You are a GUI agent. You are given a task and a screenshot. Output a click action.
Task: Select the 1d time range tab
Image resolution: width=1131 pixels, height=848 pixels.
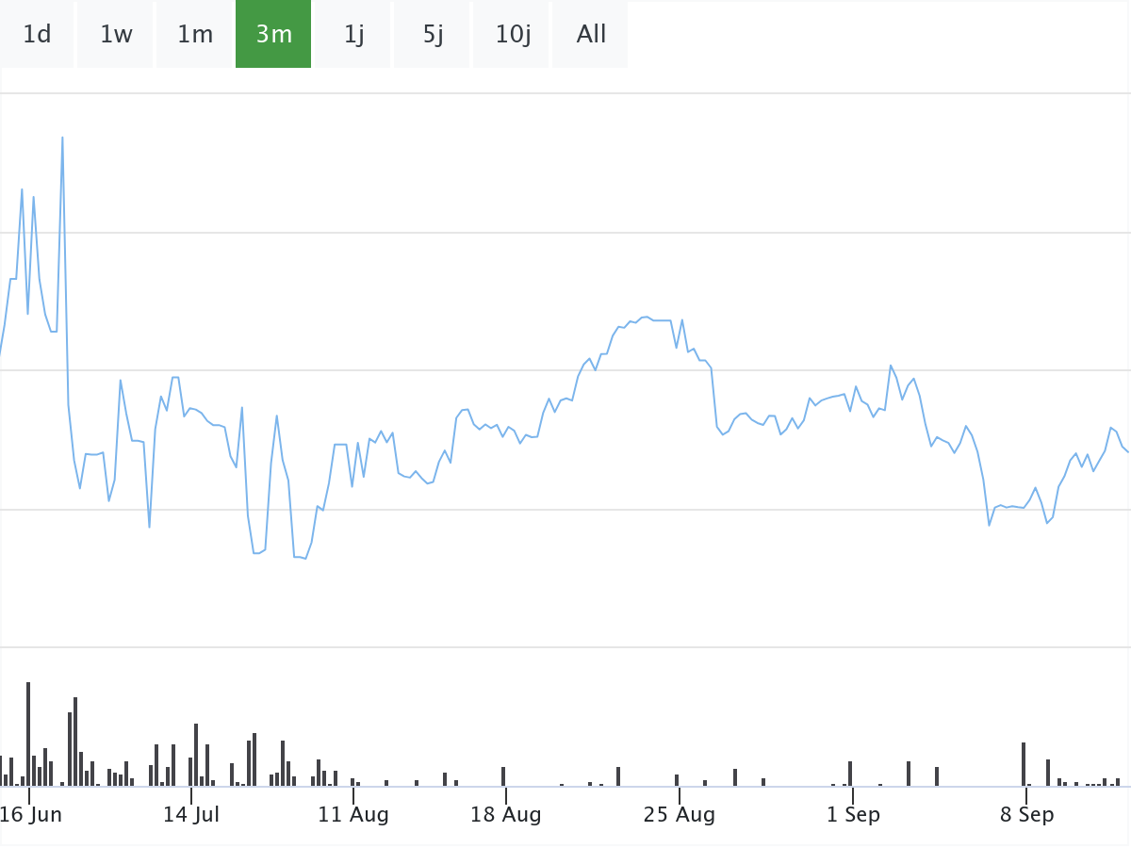37,34
